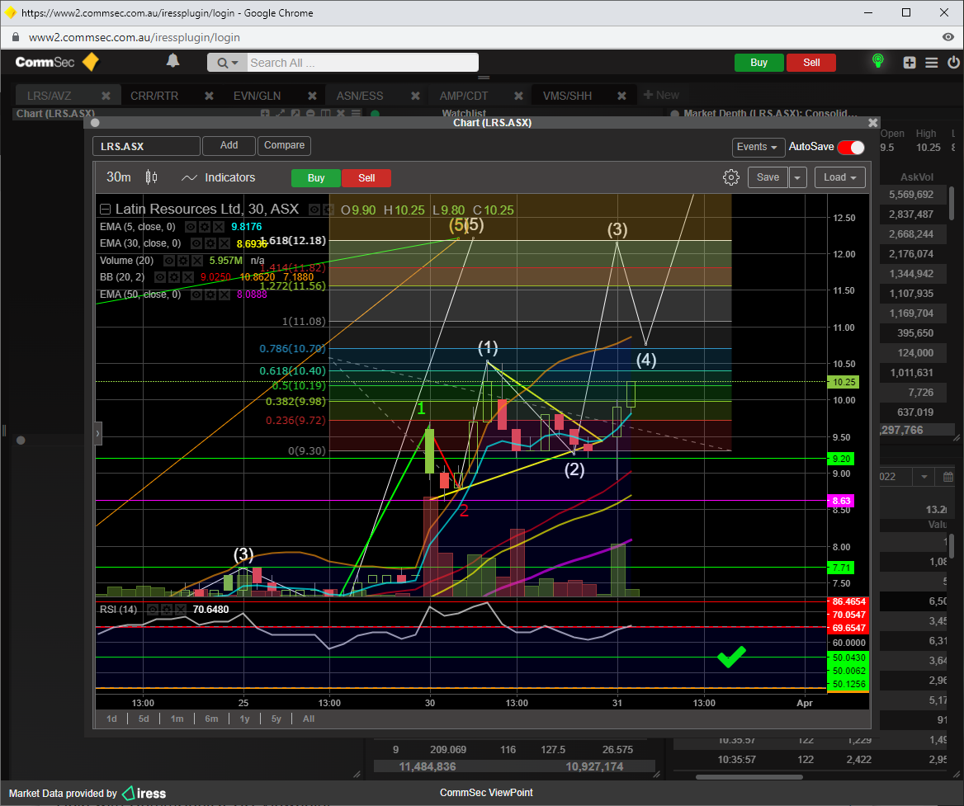Open settings for EMA (5, close, 0)
964x806 pixels.
[204, 226]
